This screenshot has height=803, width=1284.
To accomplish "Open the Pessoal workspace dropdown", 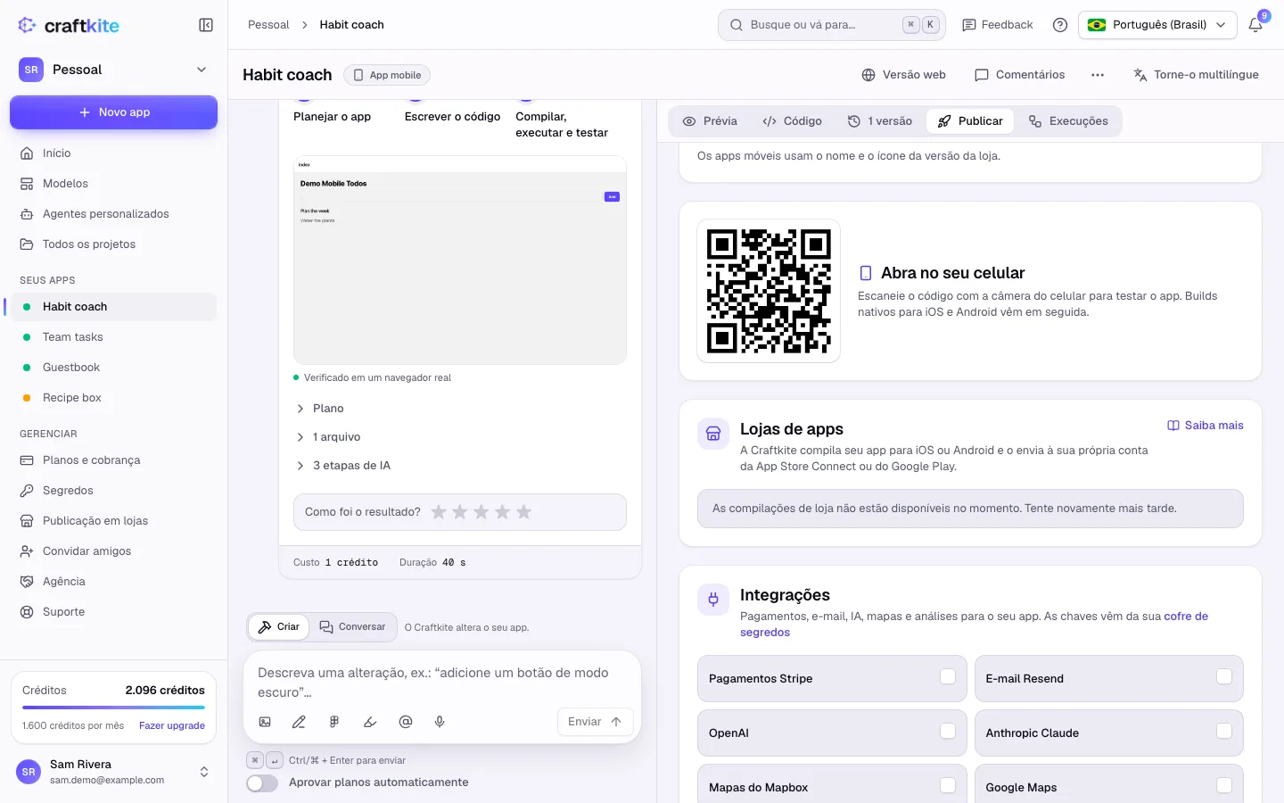I will [x=113, y=70].
